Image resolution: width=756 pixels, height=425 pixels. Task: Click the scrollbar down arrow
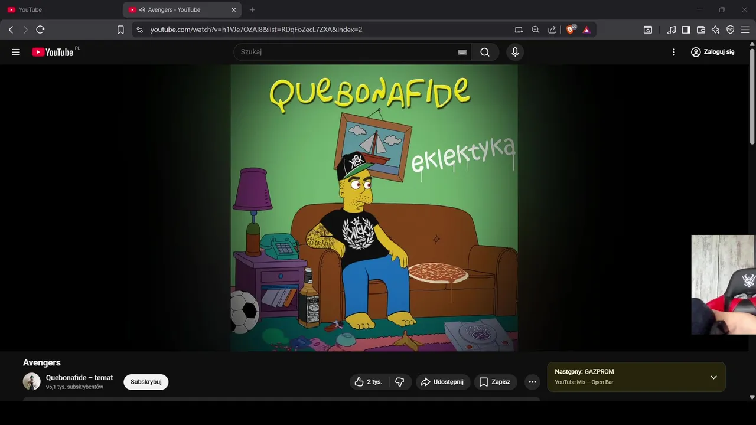[x=752, y=398]
